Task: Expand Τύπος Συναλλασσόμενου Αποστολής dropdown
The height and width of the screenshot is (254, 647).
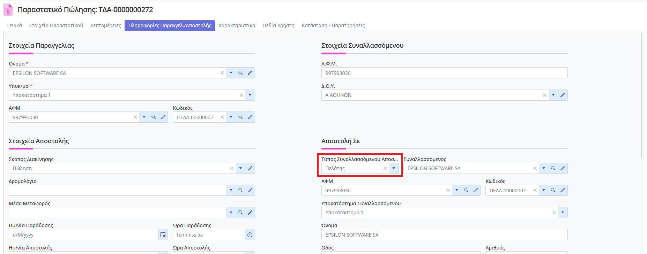Action: point(394,168)
